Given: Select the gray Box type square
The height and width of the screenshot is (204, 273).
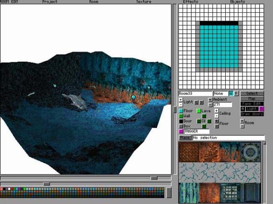Looking at the screenshot, I should pos(181,126).
